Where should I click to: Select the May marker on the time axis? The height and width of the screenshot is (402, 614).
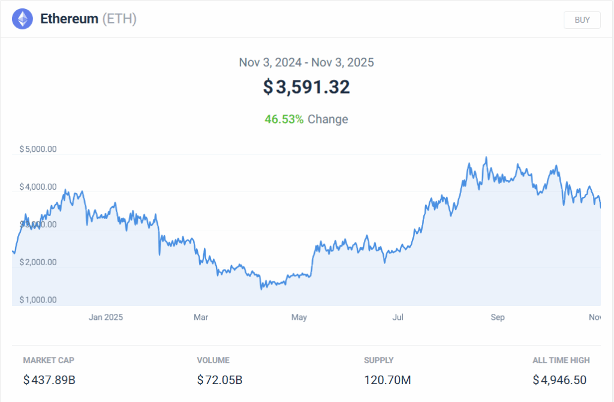point(299,317)
